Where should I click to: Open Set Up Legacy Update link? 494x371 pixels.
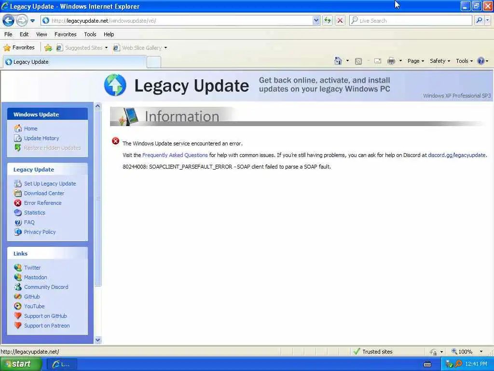click(x=50, y=184)
